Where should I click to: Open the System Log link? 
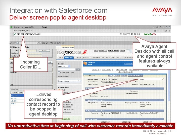tap(103, 50)
